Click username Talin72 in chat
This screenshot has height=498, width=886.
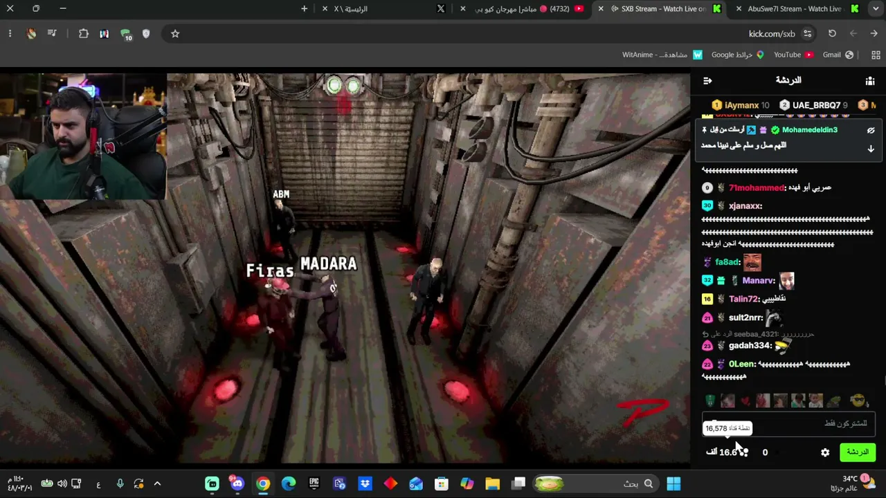[743, 299]
